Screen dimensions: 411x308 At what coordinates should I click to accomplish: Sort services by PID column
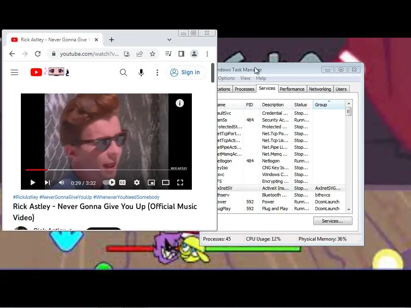[x=252, y=105]
